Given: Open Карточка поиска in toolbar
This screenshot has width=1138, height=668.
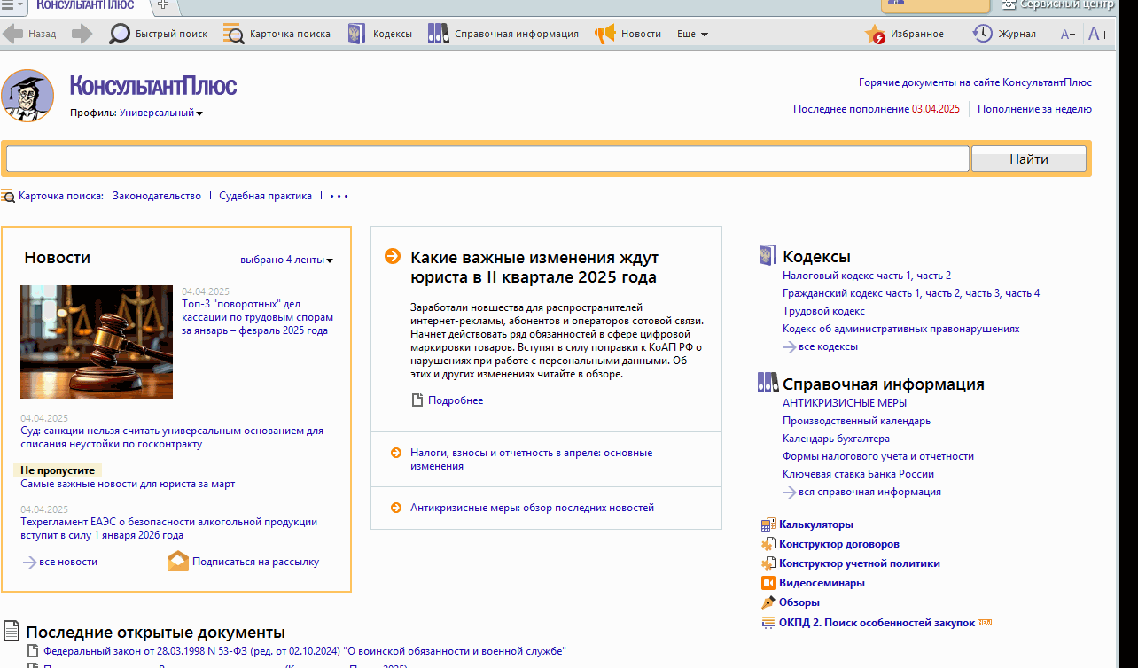Looking at the screenshot, I should (277, 34).
